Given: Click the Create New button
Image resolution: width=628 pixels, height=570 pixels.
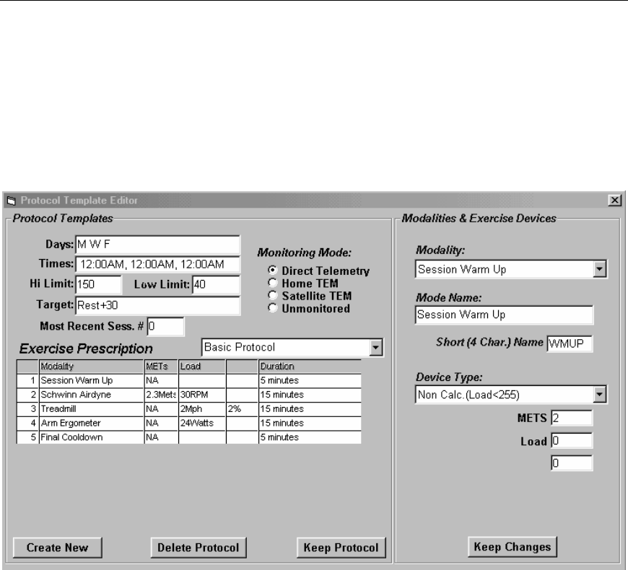Looking at the screenshot, I should (x=57, y=548).
